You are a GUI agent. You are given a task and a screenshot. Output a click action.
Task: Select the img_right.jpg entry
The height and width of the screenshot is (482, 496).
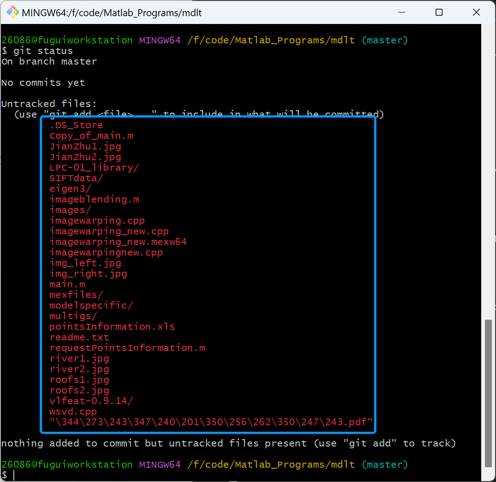click(88, 274)
